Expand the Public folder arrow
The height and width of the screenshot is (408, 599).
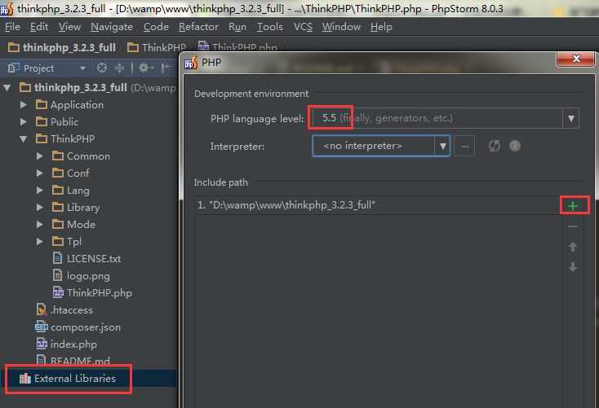24,121
